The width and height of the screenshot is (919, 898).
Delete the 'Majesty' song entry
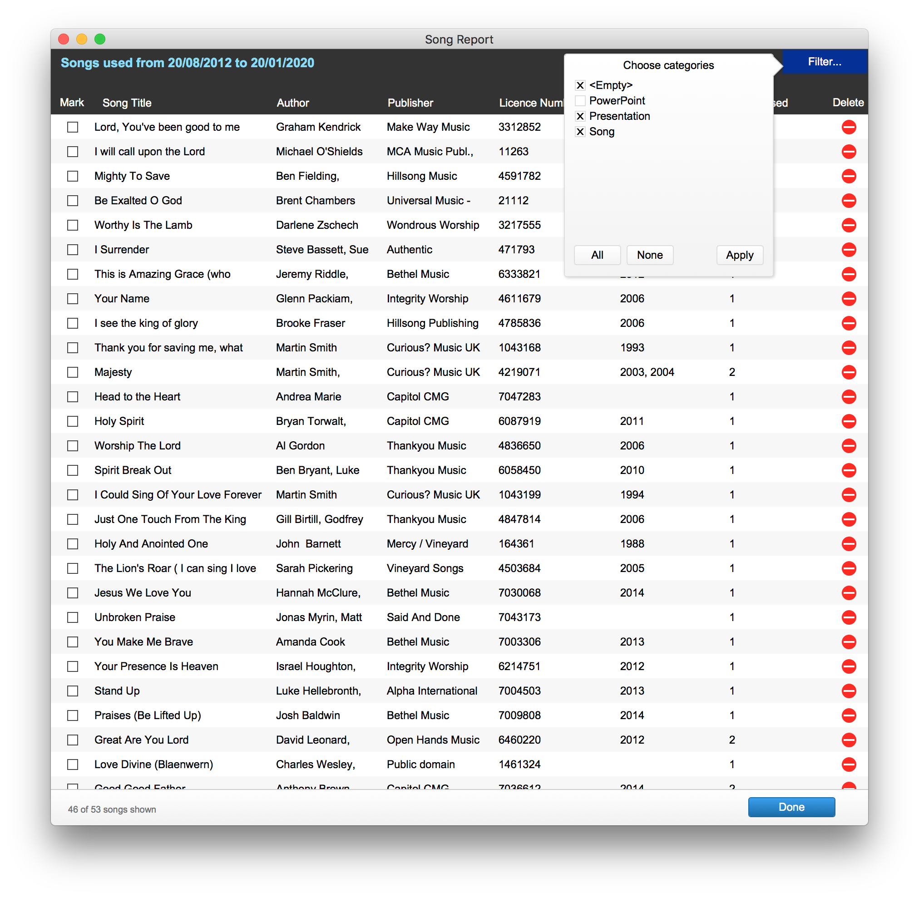(x=849, y=372)
